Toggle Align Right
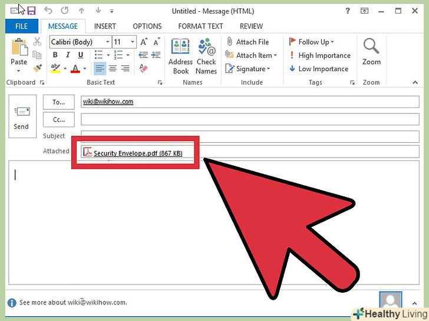The image size is (429, 321). tap(126, 68)
